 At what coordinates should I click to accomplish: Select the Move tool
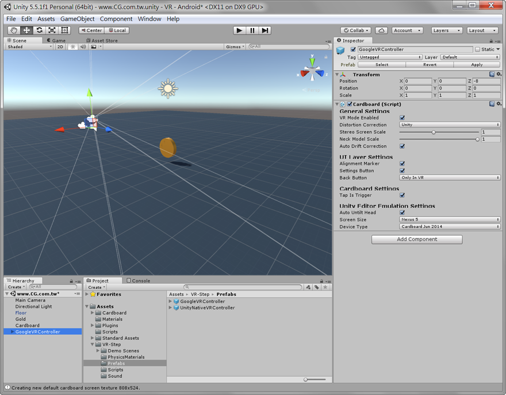26,30
